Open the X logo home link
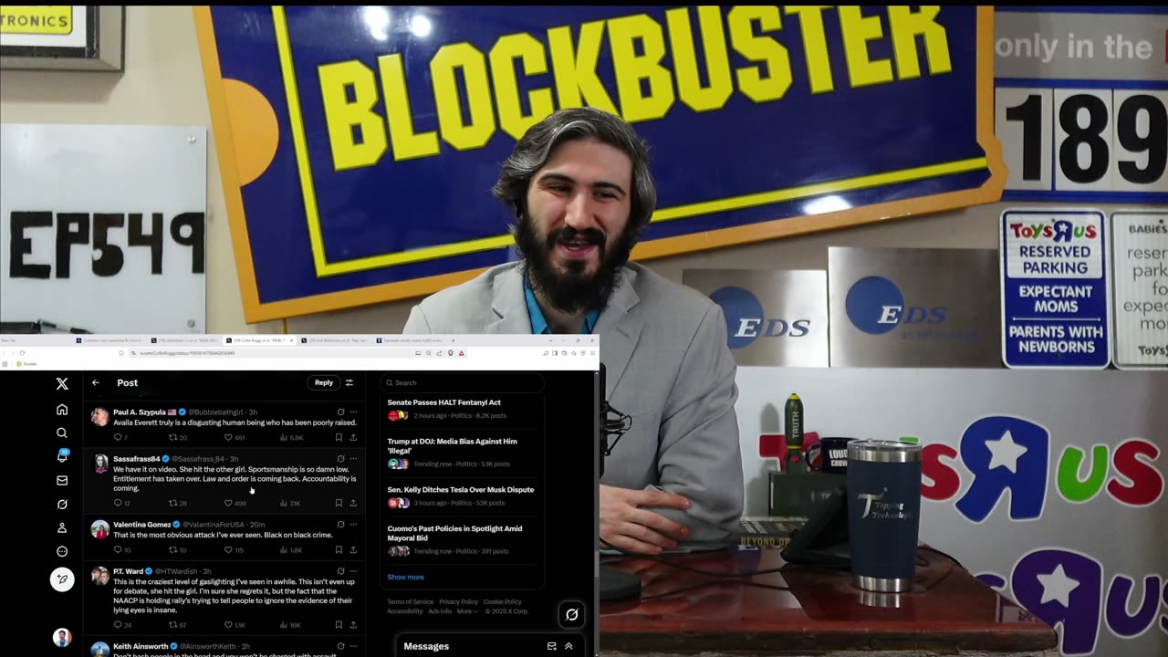 pyautogui.click(x=62, y=384)
